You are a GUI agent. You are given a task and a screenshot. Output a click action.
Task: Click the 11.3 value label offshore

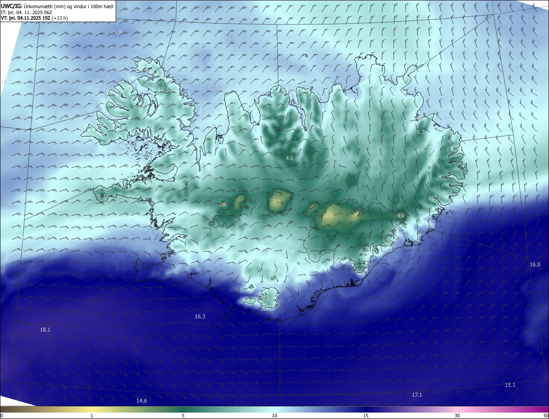coord(290,63)
